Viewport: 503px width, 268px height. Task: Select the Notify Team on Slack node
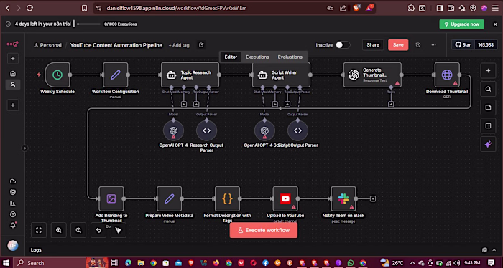coord(343,198)
